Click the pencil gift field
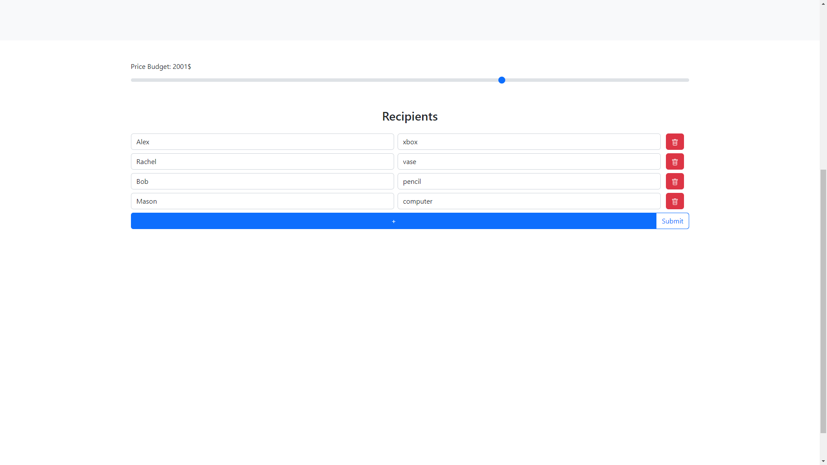Viewport: 827px width, 465px height. [x=529, y=181]
